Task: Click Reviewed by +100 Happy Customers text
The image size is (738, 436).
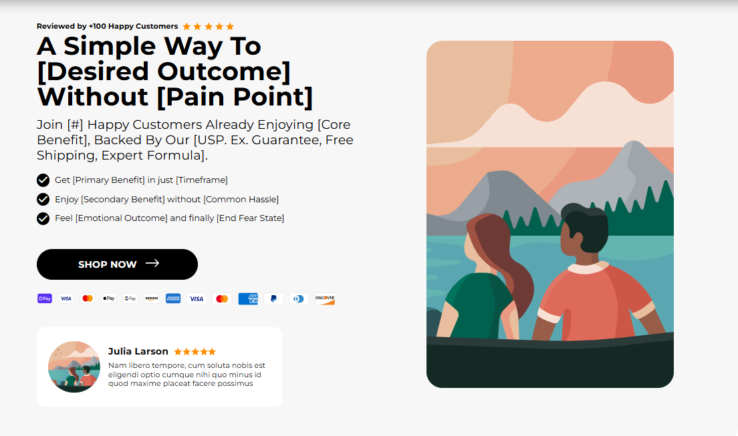Action: click(x=108, y=26)
